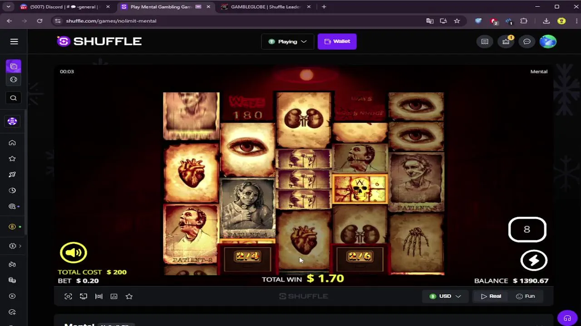581x326 pixels.
Task: Click the address bar URL
Action: coord(111,21)
